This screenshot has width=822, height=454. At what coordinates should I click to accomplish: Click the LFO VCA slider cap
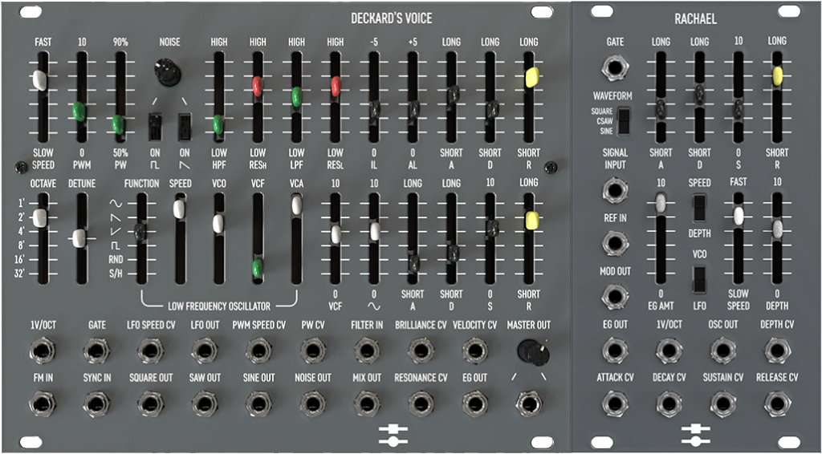point(297,205)
